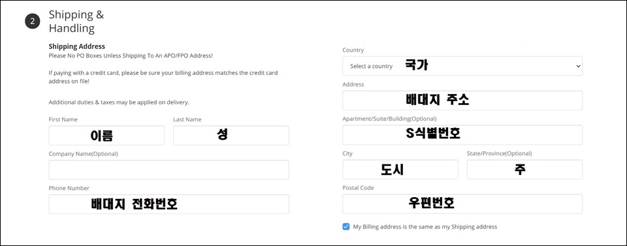This screenshot has height=246, width=627.
Task: Click the No PO Boxes notice text
Action: pyautogui.click(x=131, y=55)
